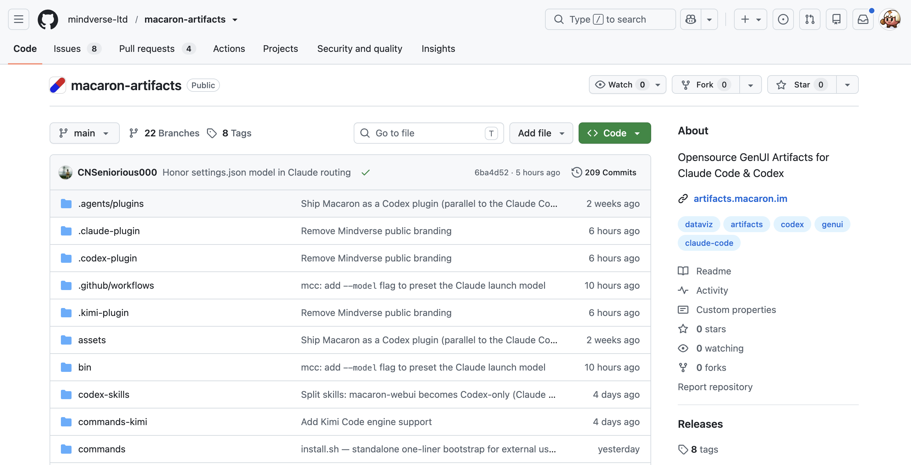Open the artifacts.macaron.im website link
Viewport: 911px width, 465px height.
pyautogui.click(x=740, y=199)
